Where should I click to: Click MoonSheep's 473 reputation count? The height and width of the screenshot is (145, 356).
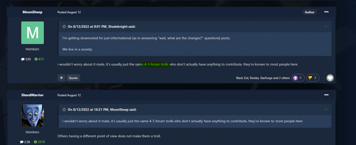point(39,59)
